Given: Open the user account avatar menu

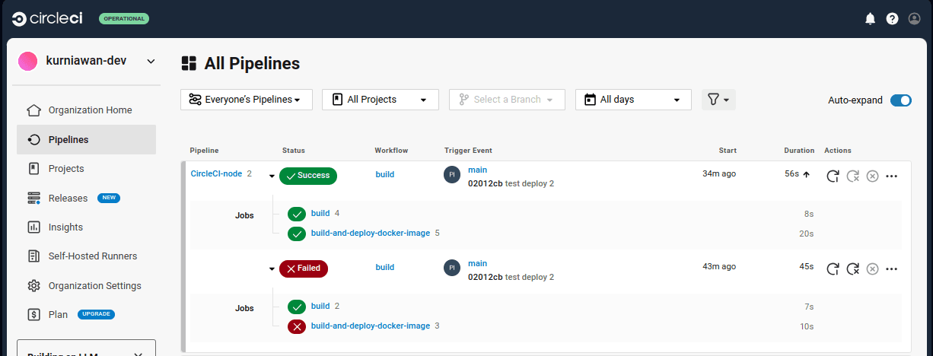Looking at the screenshot, I should 914,19.
